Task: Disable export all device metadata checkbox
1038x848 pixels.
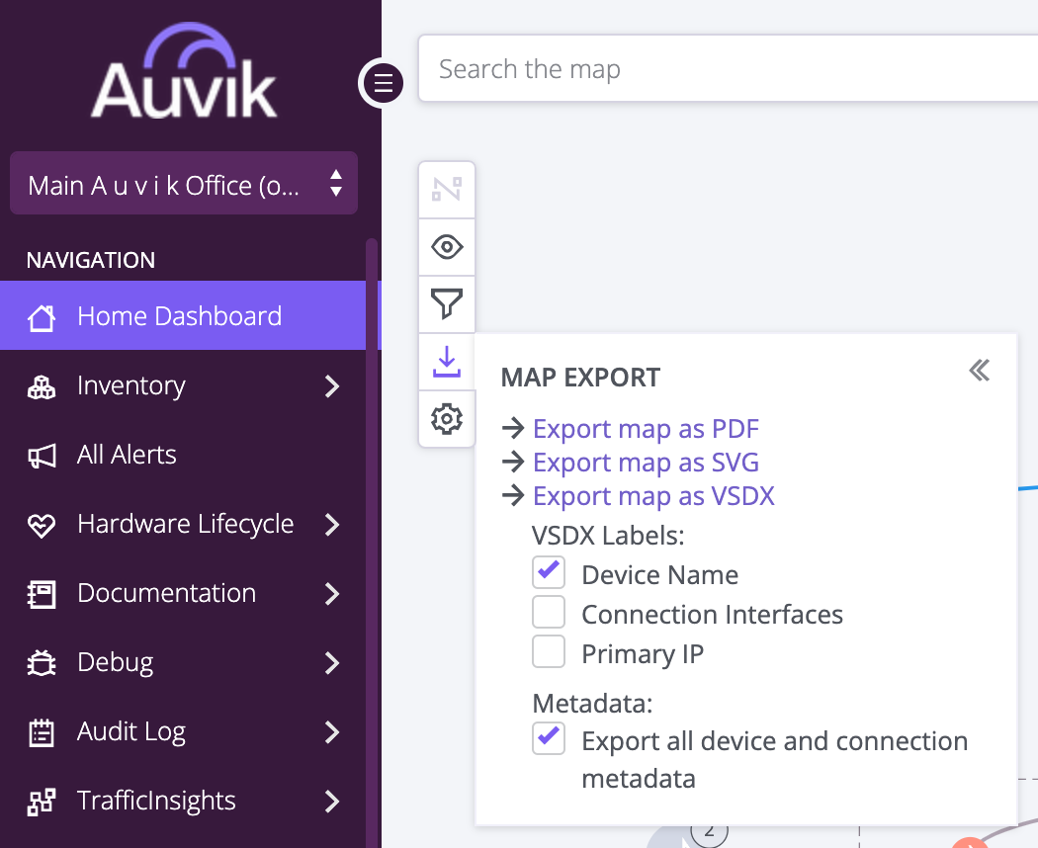Action: pyautogui.click(x=549, y=738)
